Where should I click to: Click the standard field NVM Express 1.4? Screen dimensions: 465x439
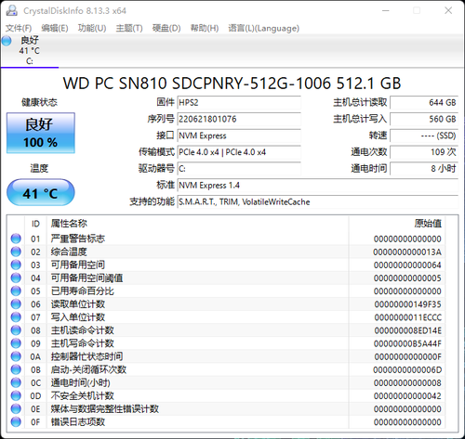(x=318, y=186)
